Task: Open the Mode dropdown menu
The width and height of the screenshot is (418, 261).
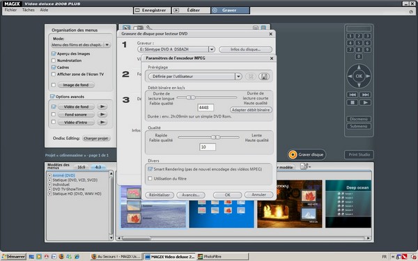Action: pos(107,45)
